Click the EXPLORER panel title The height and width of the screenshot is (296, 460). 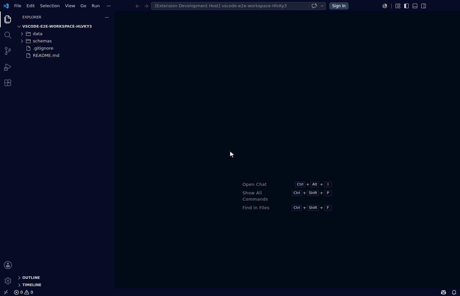32,17
